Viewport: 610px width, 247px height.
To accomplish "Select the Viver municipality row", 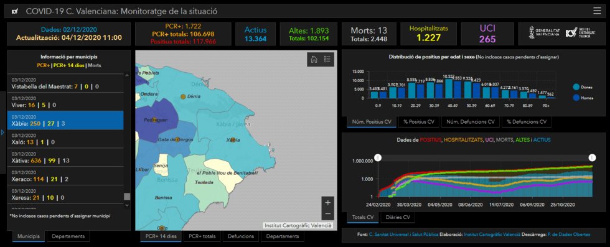I will pos(65,101).
